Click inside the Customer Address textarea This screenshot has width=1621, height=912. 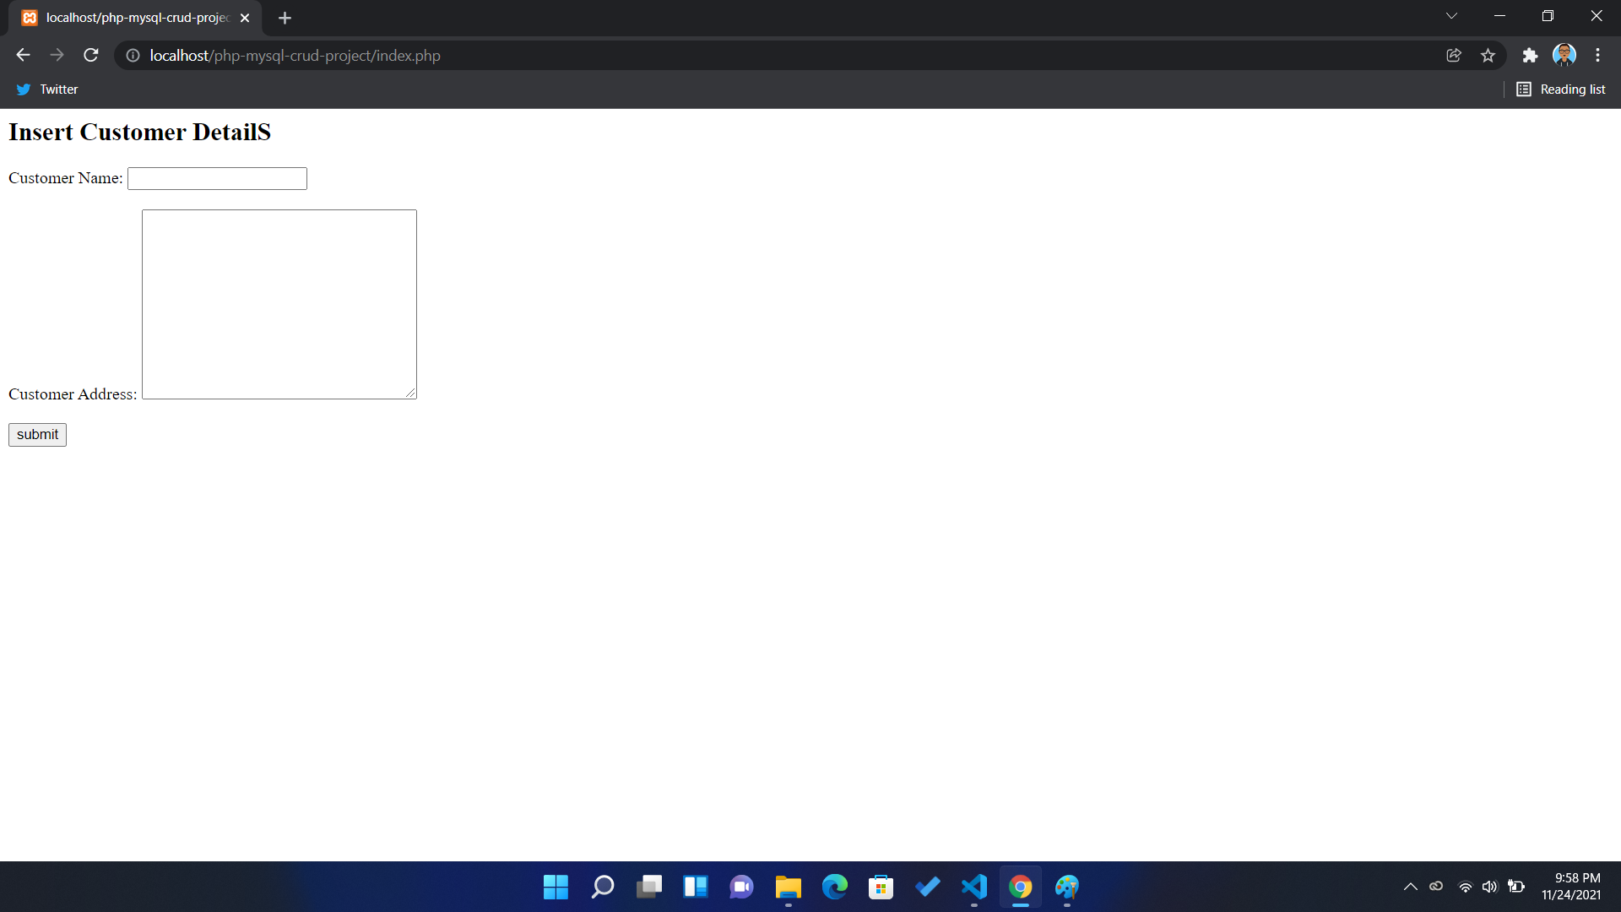(x=279, y=304)
